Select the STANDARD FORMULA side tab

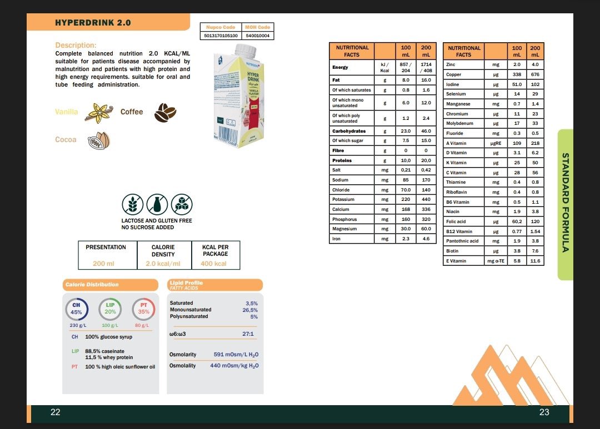[x=565, y=204]
